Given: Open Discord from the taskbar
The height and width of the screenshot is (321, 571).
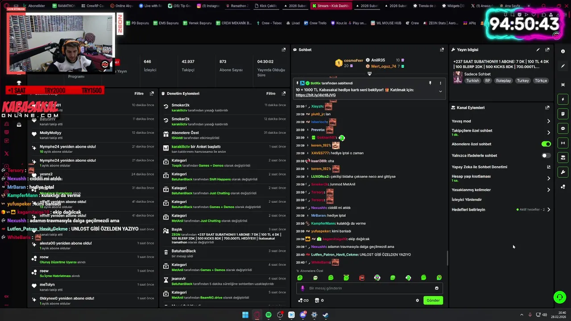Looking at the screenshot, I should click(x=303, y=315).
